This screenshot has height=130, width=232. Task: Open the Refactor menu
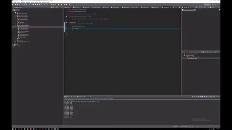(23, 3)
